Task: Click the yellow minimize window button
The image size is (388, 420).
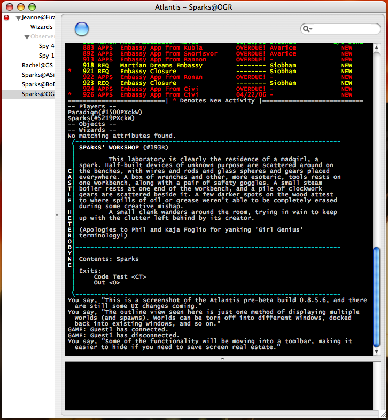Action: tap(21, 7)
